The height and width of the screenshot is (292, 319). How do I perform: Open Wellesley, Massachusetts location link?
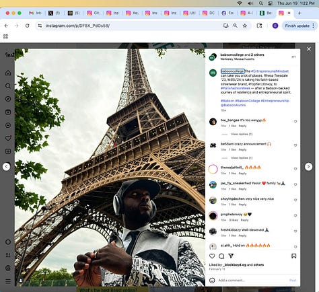pyautogui.click(x=238, y=59)
